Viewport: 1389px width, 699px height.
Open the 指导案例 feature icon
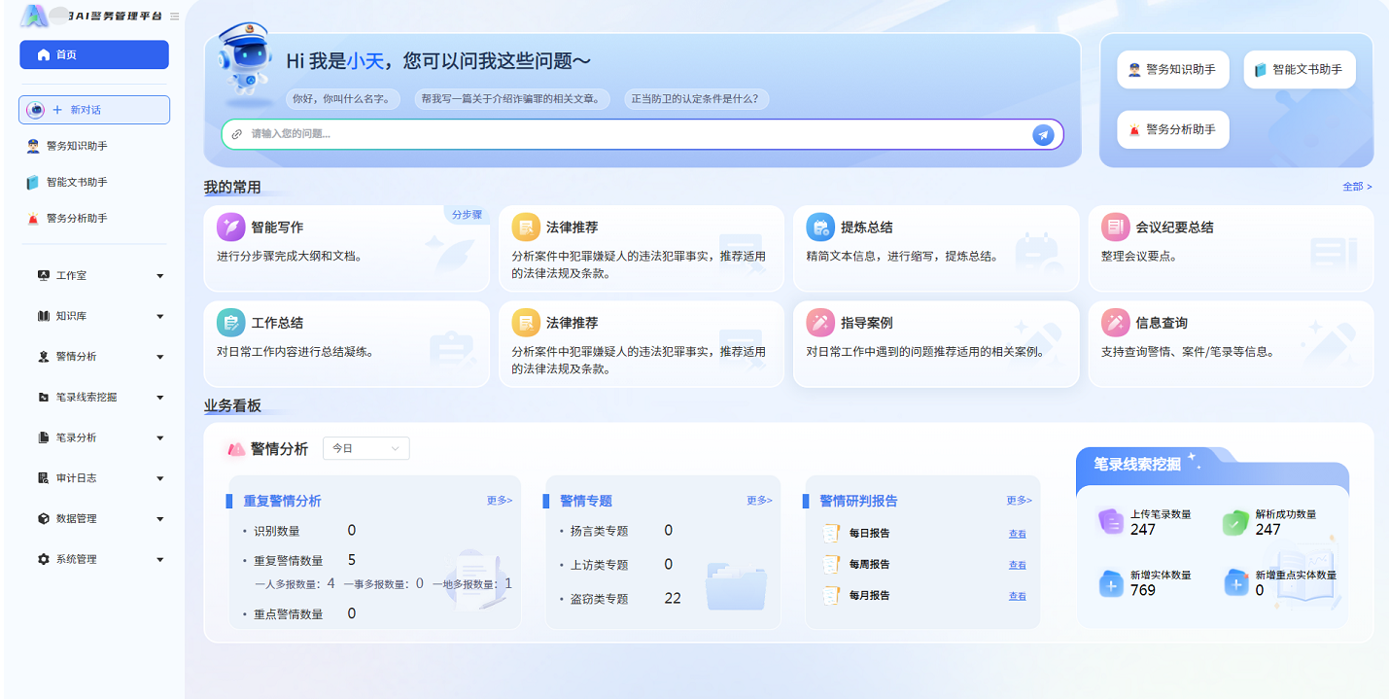[x=820, y=322]
